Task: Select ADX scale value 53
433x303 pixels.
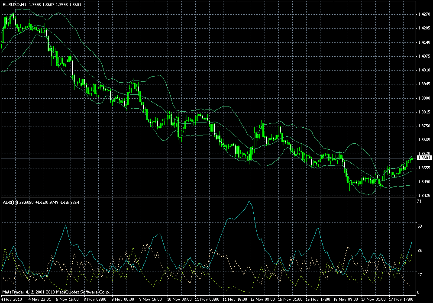Action: (420, 226)
